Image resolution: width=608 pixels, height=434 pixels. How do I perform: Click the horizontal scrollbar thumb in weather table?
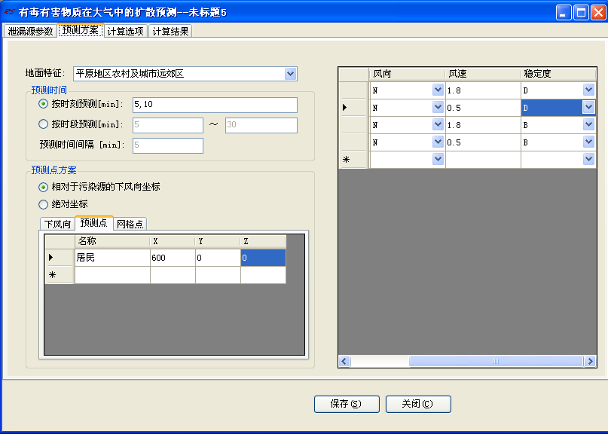click(496, 361)
